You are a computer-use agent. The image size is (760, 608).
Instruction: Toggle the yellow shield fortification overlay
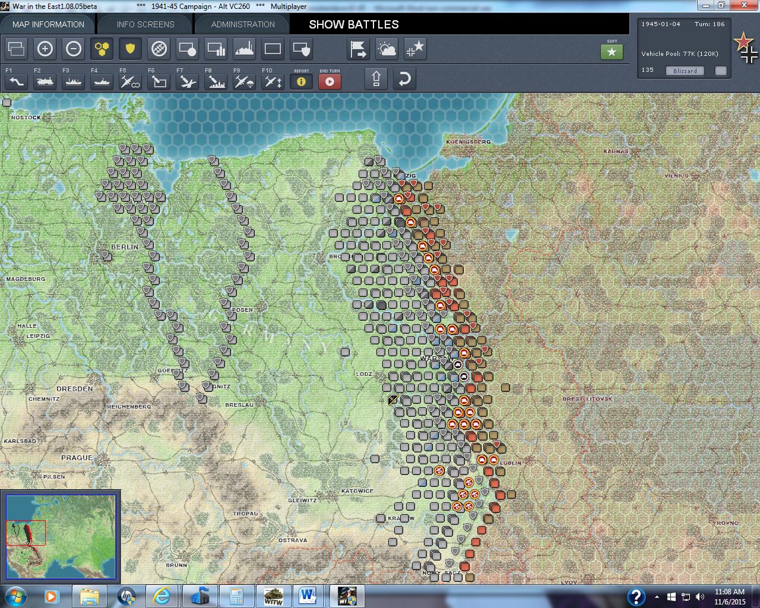click(131, 49)
